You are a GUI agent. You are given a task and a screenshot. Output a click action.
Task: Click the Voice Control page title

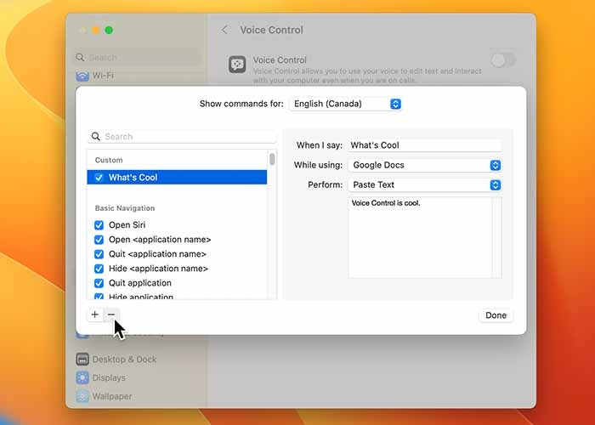pyautogui.click(x=272, y=30)
